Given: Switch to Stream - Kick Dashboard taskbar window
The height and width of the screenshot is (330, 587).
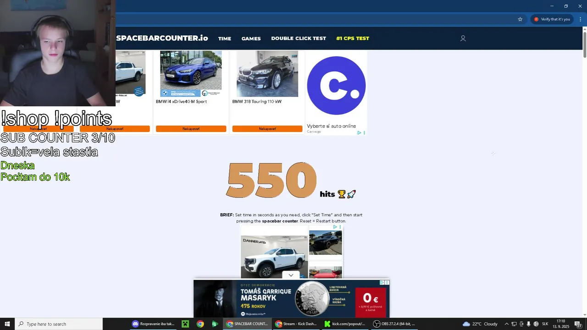Looking at the screenshot, I should 296,324.
